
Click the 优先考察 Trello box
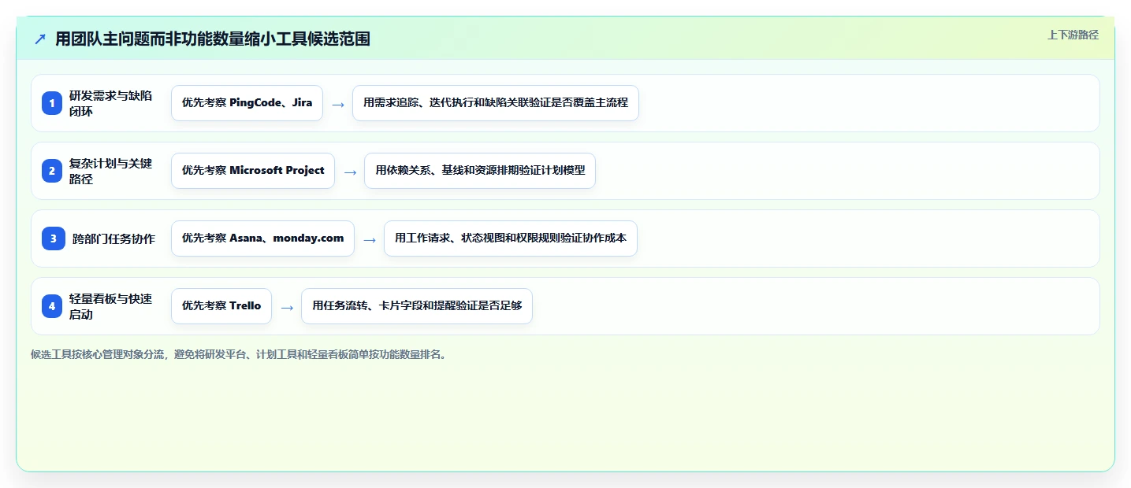tap(221, 306)
